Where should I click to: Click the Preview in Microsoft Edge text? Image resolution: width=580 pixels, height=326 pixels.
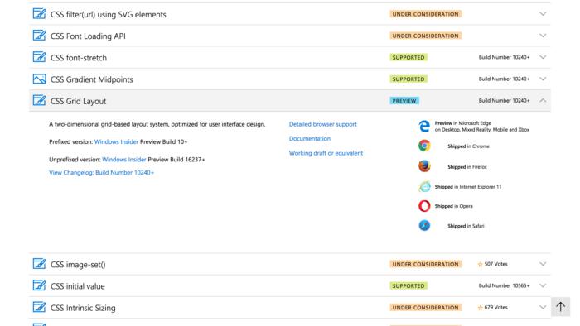(x=462, y=123)
